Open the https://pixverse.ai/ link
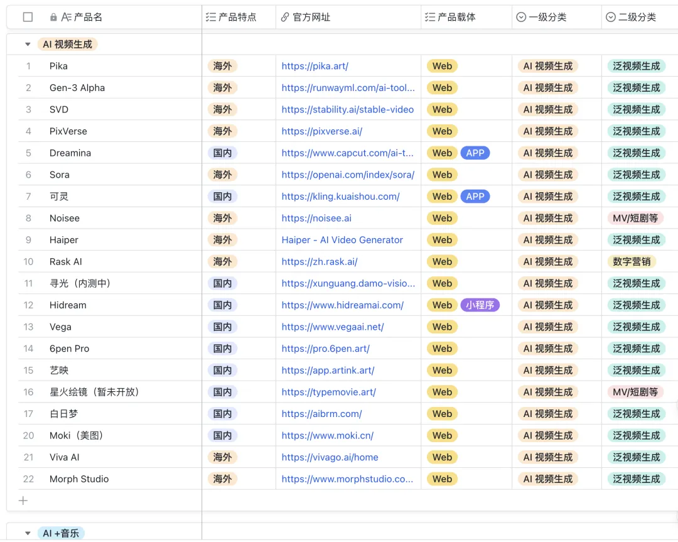The height and width of the screenshot is (542, 678). pyautogui.click(x=321, y=131)
